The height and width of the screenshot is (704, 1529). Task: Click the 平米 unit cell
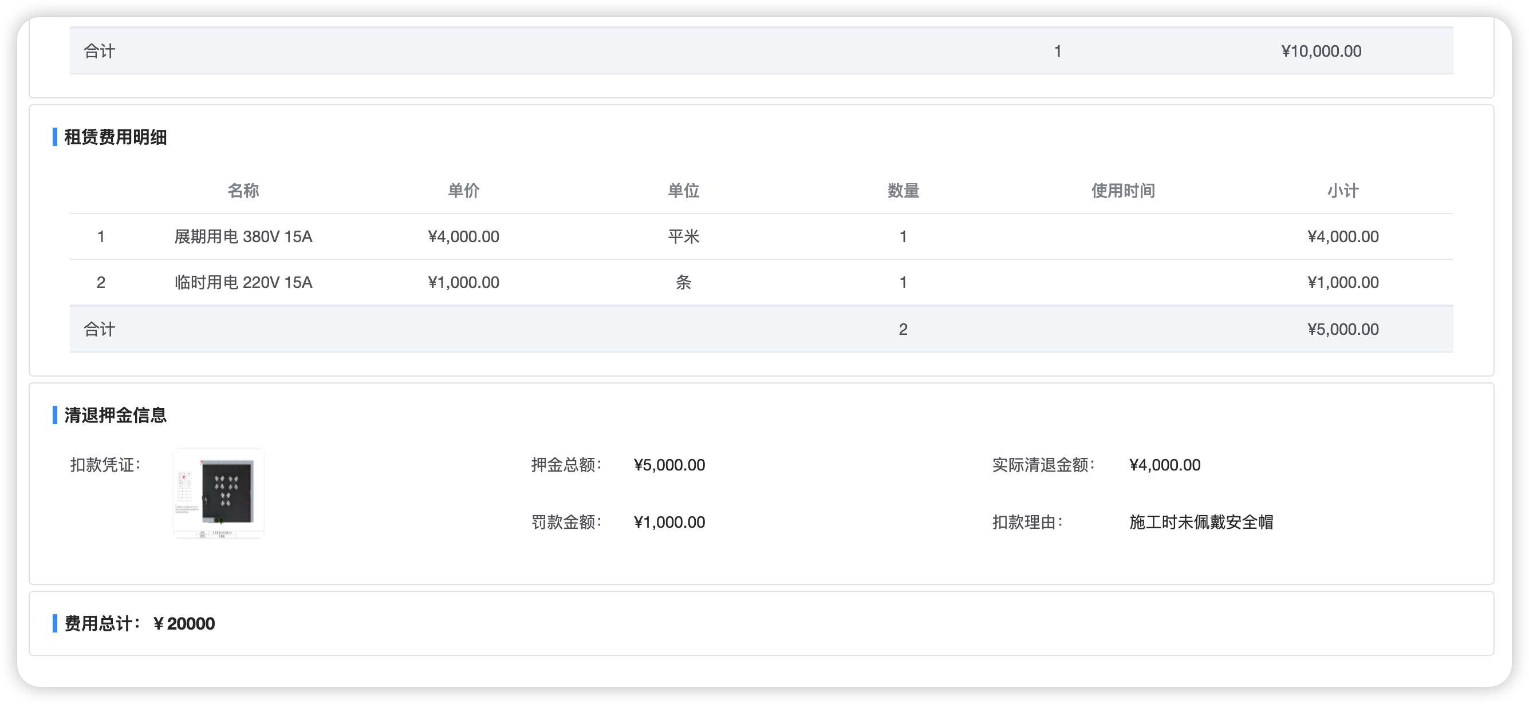tap(684, 236)
